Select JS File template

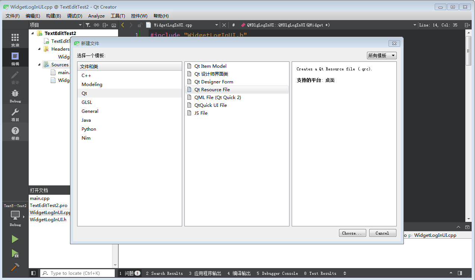click(x=237, y=113)
